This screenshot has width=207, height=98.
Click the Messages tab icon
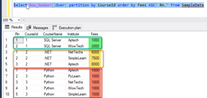pos(29,28)
